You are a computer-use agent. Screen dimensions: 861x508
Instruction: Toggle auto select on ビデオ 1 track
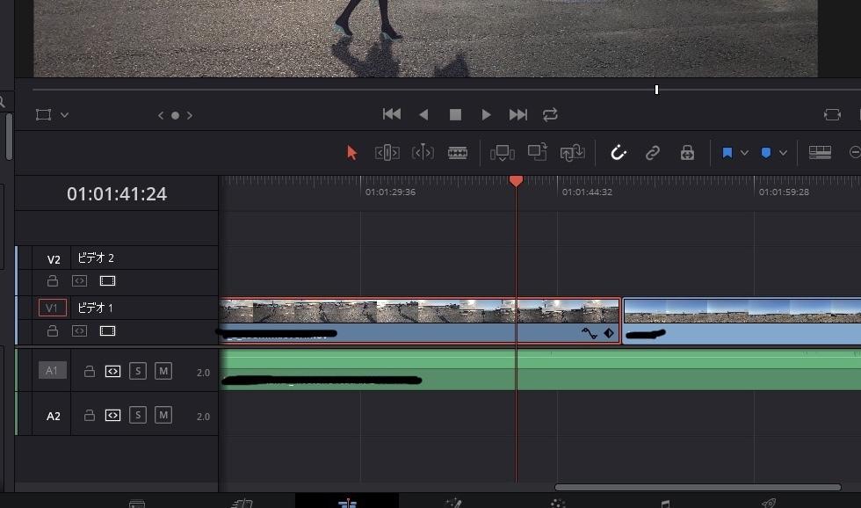pos(80,330)
